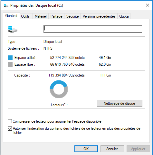Click the blue used space color square

(10, 58)
